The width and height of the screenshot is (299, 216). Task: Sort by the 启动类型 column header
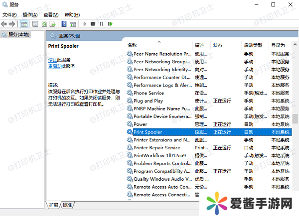coord(253,45)
